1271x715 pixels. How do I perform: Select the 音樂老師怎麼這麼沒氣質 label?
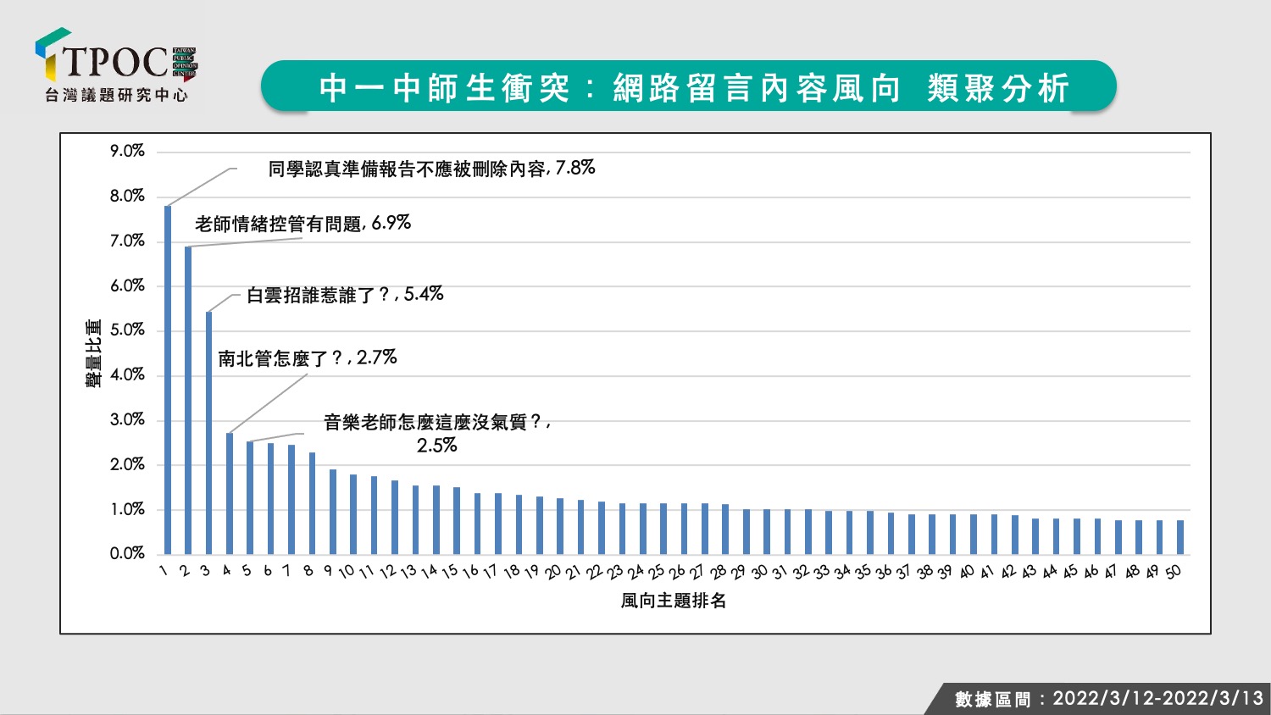click(437, 433)
